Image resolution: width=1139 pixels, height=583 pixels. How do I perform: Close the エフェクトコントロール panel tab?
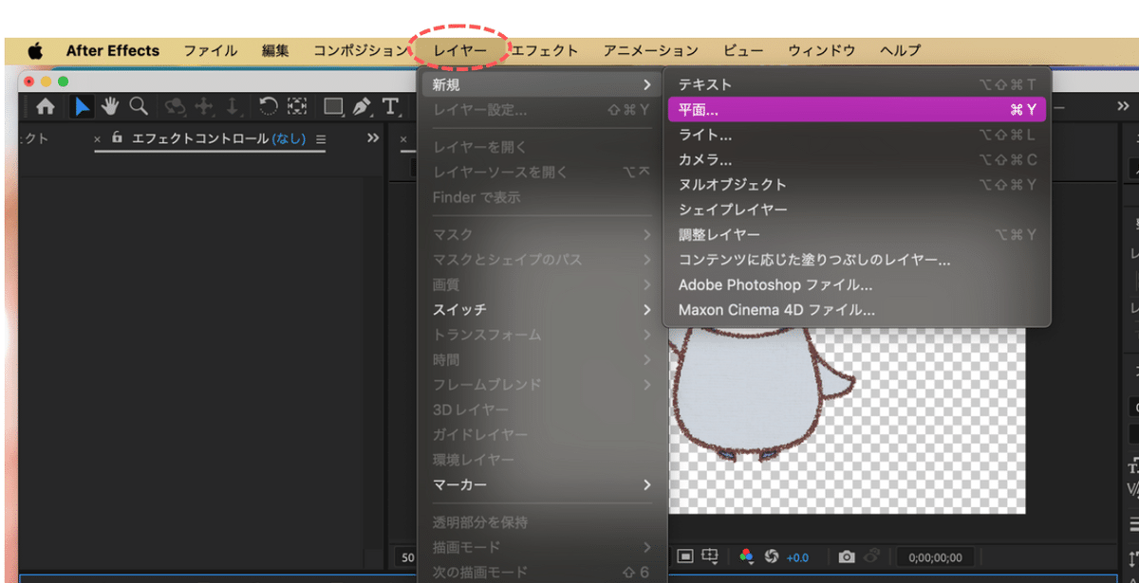tap(98, 139)
